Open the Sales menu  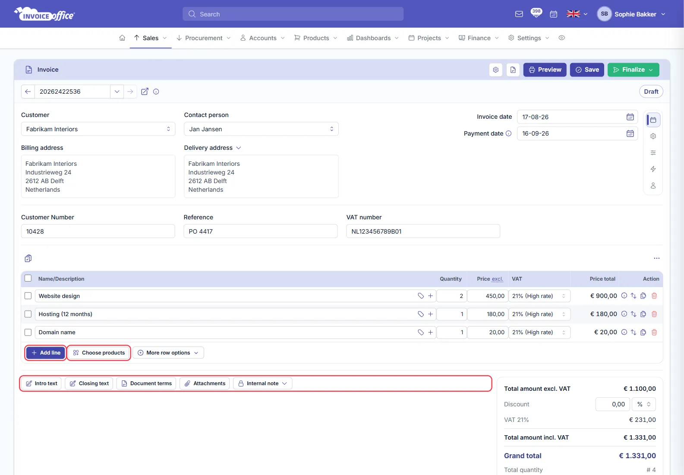[x=150, y=38]
